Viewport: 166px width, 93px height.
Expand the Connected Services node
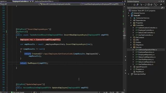131,18
